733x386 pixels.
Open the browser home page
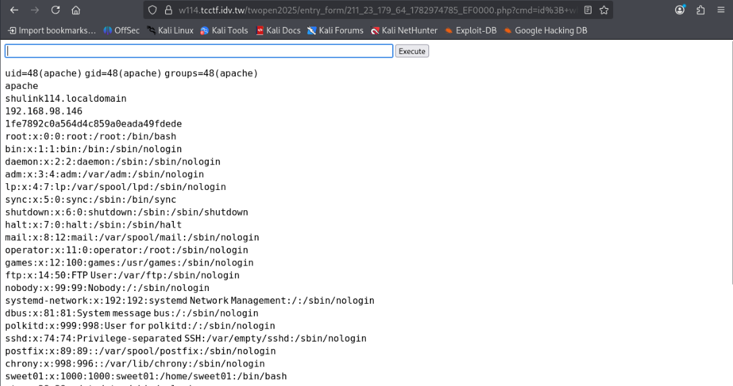coord(75,10)
